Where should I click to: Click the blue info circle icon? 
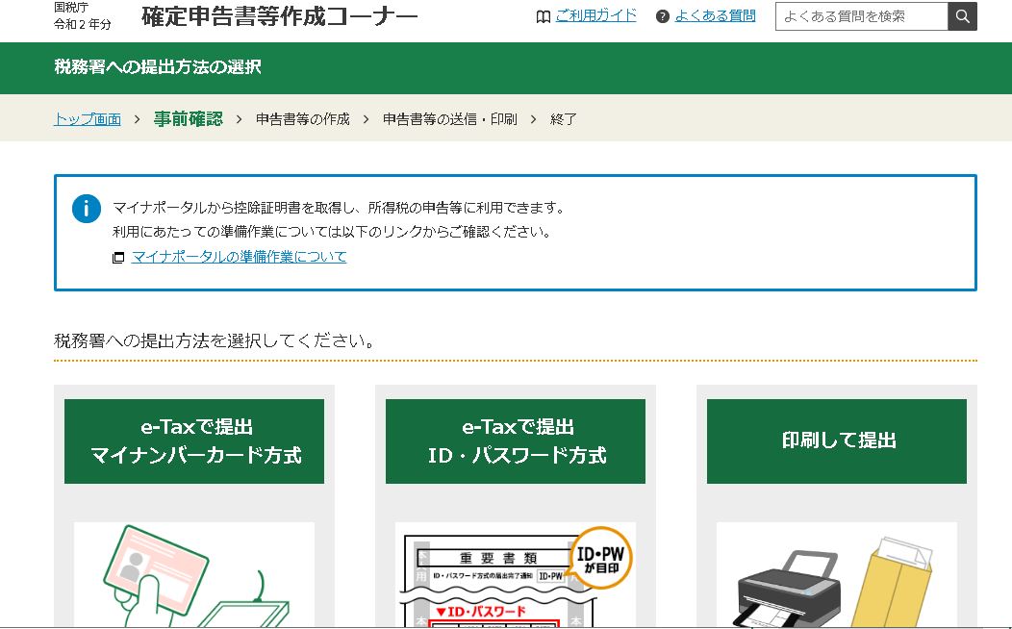coord(87,209)
